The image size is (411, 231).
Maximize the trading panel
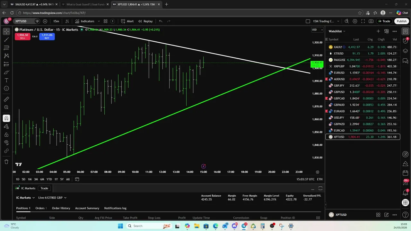click(320, 188)
